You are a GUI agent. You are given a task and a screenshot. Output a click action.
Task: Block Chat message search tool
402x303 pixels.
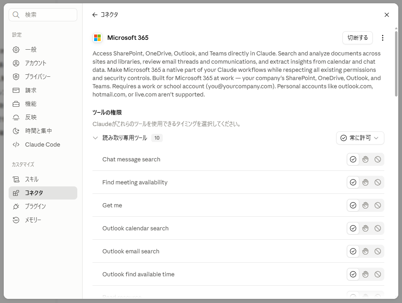(378, 159)
